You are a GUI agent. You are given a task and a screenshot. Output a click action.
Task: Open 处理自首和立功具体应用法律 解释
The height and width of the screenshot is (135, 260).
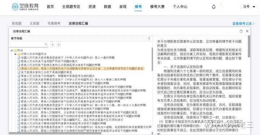(61, 65)
